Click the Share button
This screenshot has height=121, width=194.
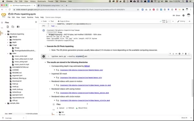[177, 15]
